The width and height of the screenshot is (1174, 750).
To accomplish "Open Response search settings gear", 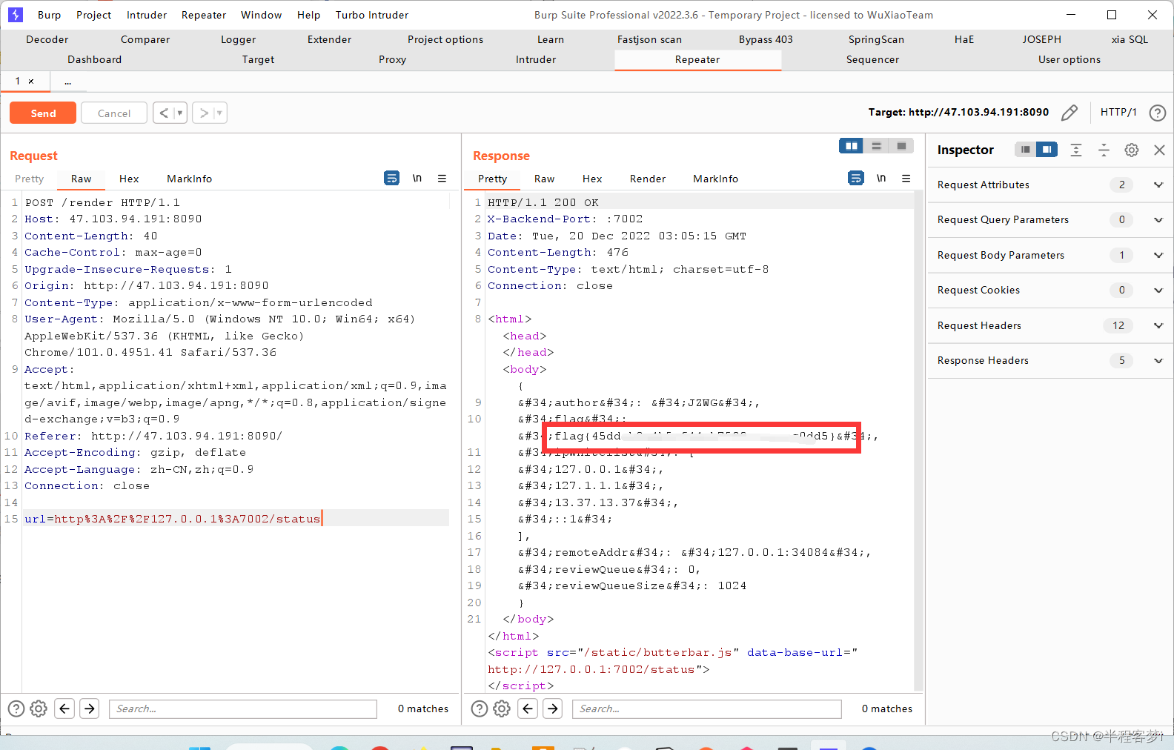I will 502,708.
